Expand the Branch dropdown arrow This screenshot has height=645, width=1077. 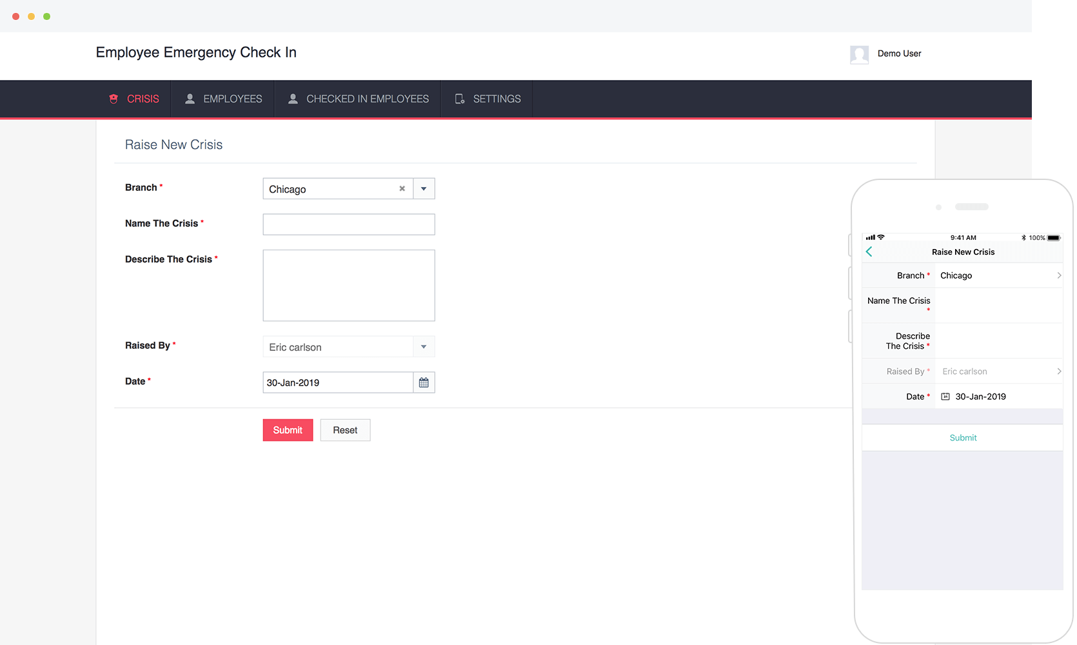(424, 189)
